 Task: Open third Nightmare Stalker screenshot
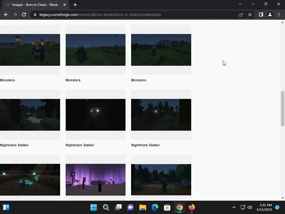coord(161,115)
